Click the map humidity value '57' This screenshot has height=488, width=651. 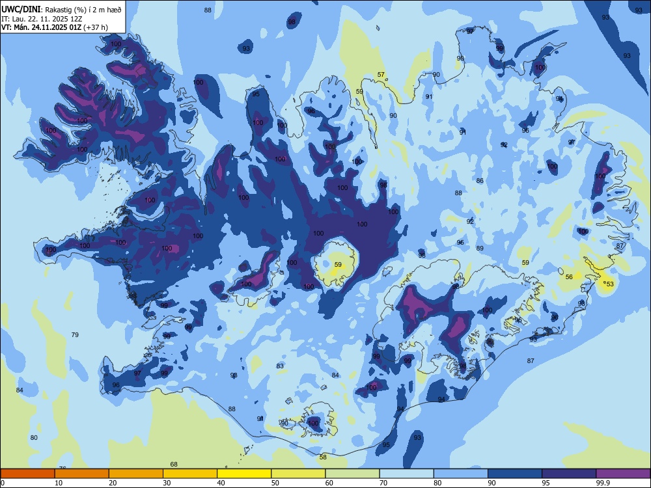coord(381,75)
